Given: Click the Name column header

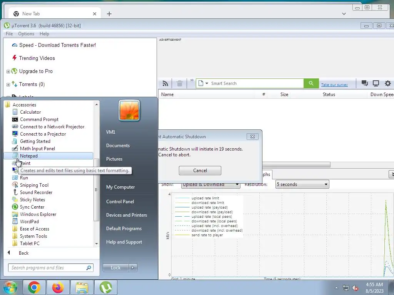Looking at the screenshot, I should [167, 94].
